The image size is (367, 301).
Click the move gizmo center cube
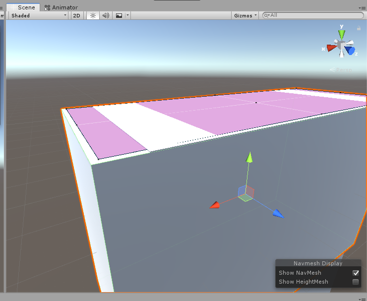pos(246,193)
